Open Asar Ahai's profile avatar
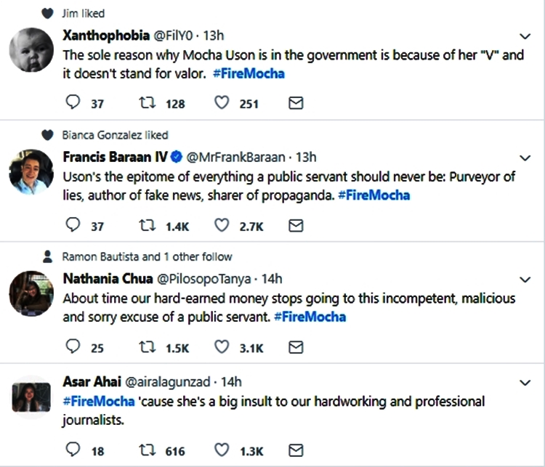This screenshot has width=545, height=467. point(31,397)
